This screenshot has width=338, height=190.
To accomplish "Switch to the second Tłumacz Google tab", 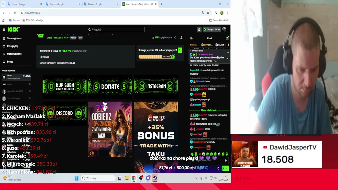I will (63, 4).
